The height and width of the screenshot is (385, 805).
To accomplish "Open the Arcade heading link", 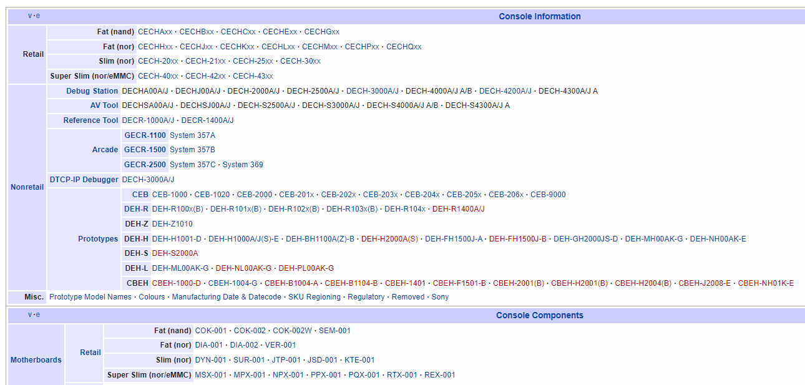I will pos(105,150).
